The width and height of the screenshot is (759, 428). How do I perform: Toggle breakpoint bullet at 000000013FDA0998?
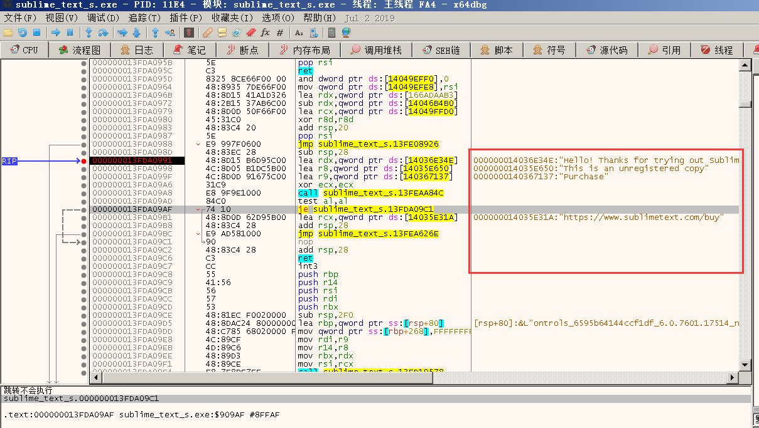click(84, 169)
